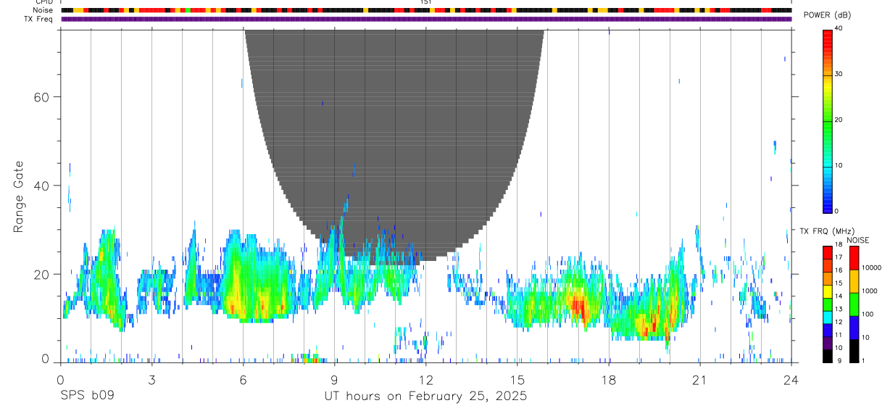Viewport: 890px width, 411px height.
Task: Click the "TX FRQ (MHz)" legend title
Action: click(x=826, y=231)
